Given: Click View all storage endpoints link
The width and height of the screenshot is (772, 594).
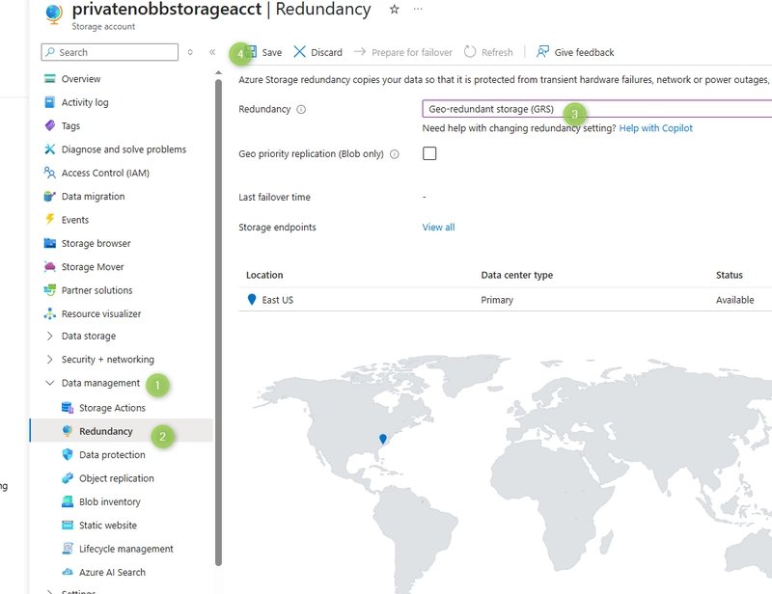Looking at the screenshot, I should pyautogui.click(x=438, y=227).
